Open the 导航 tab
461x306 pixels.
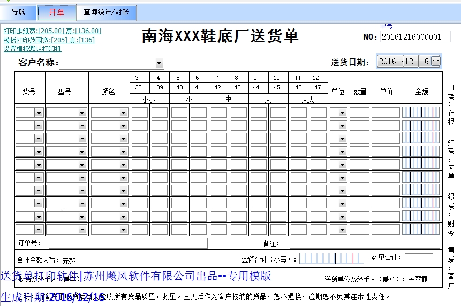tap(18, 12)
